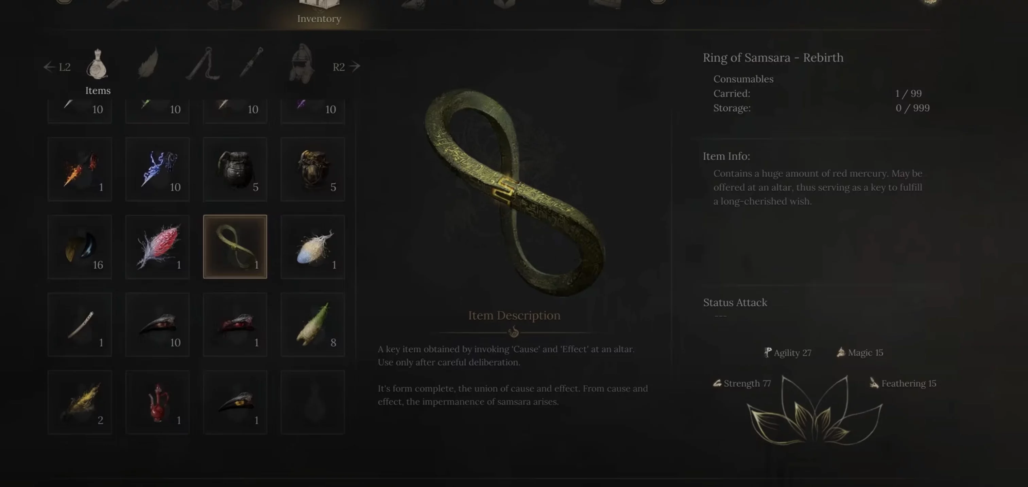Select the red feathered cocoon item

(157, 247)
